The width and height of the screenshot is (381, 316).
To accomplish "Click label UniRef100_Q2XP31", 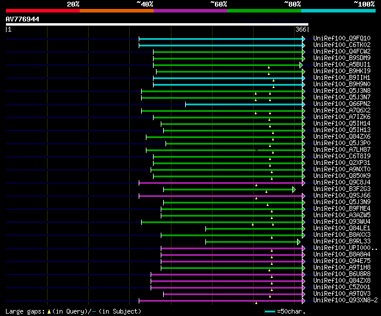I will click(x=342, y=162).
